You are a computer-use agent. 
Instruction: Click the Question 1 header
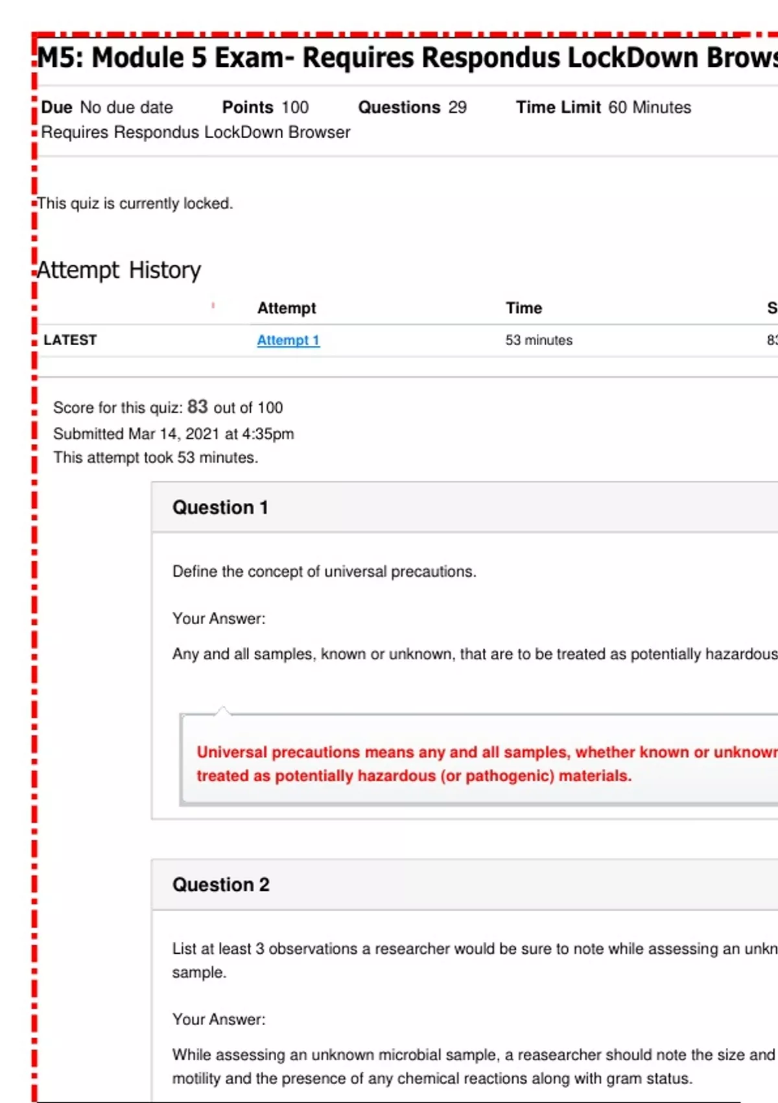pyautogui.click(x=220, y=507)
